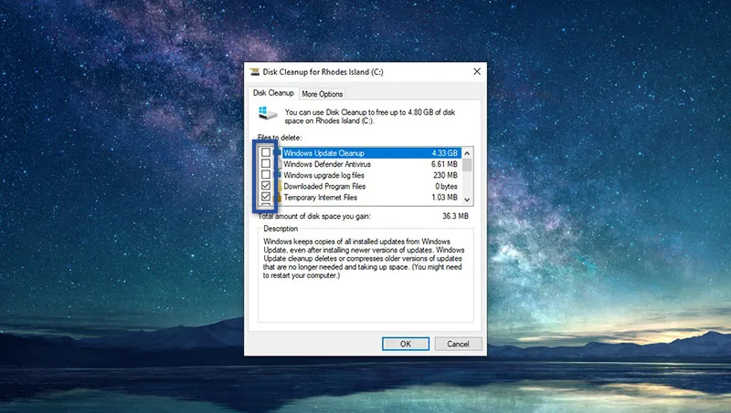Viewport: 731px width, 413px height.
Task: Click the 'Files to delete:' label
Action: [280, 138]
